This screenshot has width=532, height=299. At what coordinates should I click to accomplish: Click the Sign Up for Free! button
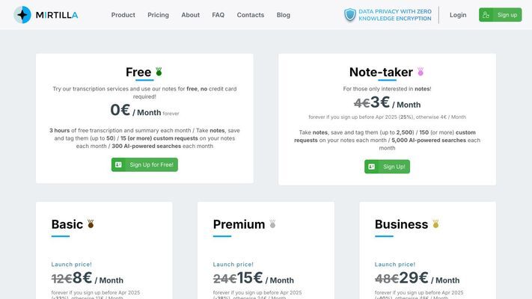(x=144, y=164)
